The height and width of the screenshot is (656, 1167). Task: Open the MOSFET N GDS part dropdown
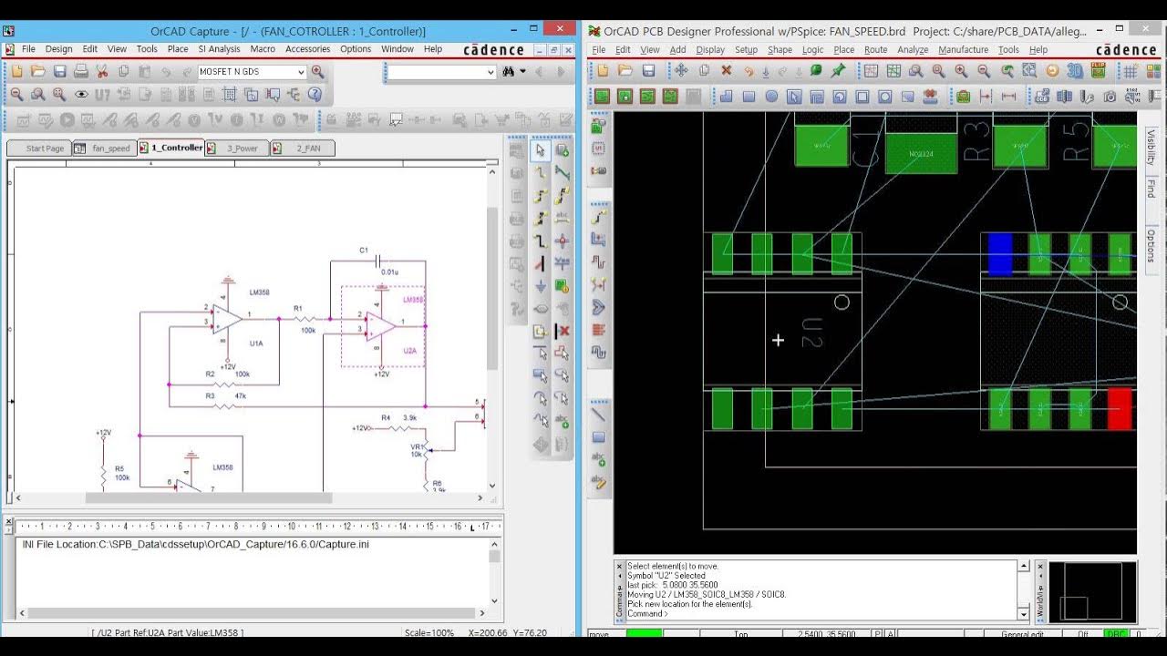[x=301, y=72]
